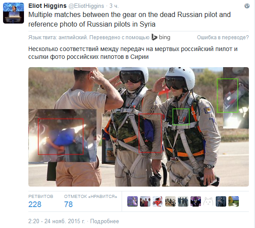Screen dimensions: 255x228
Task: Open white cat liker avatar
Action: click(x=208, y=201)
